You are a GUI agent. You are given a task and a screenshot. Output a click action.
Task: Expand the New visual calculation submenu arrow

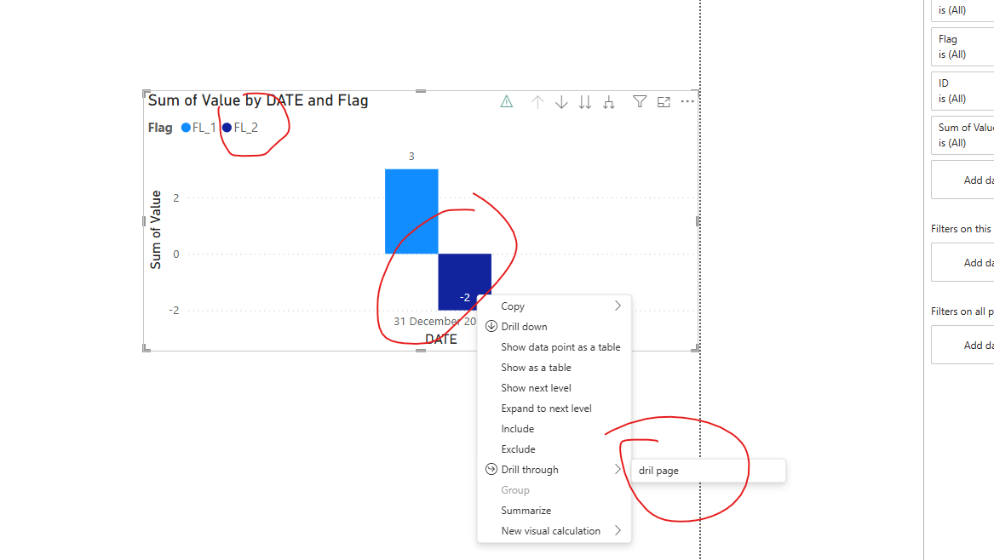pyautogui.click(x=618, y=531)
